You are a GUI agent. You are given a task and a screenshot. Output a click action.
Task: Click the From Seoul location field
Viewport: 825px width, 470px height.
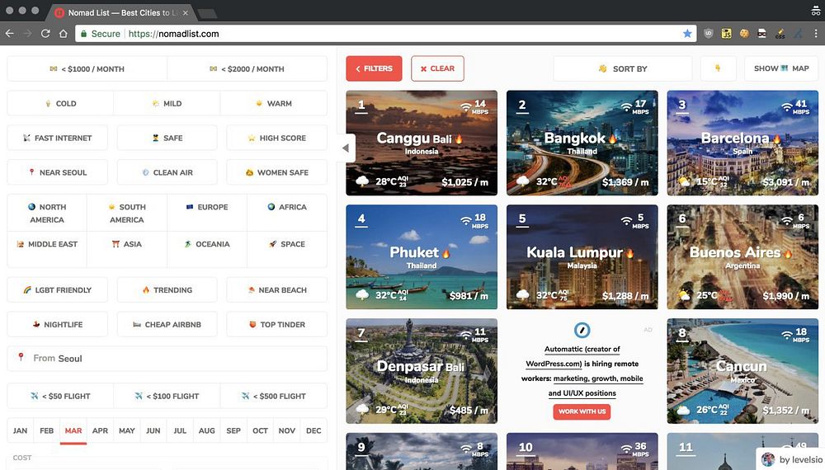167,359
